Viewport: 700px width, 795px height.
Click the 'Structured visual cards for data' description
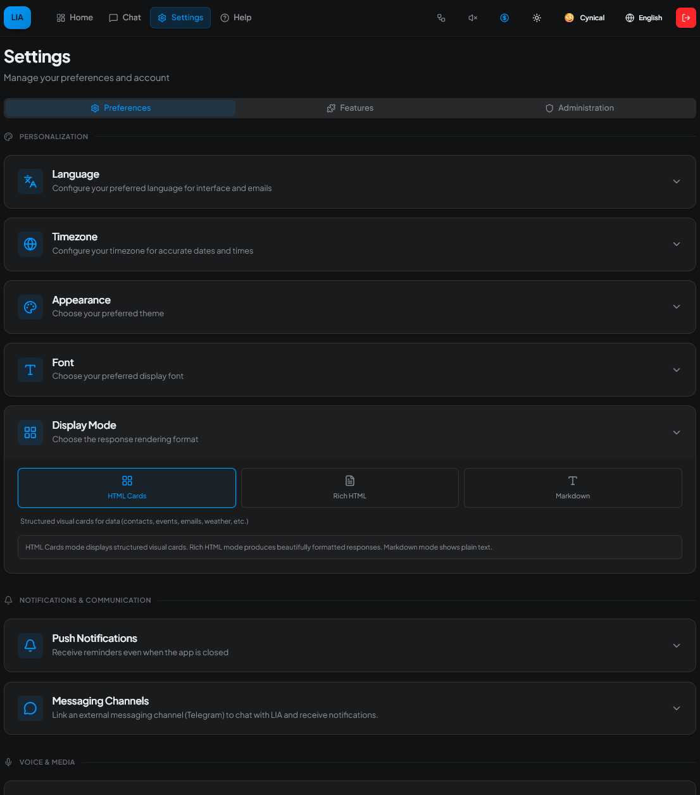click(x=134, y=522)
